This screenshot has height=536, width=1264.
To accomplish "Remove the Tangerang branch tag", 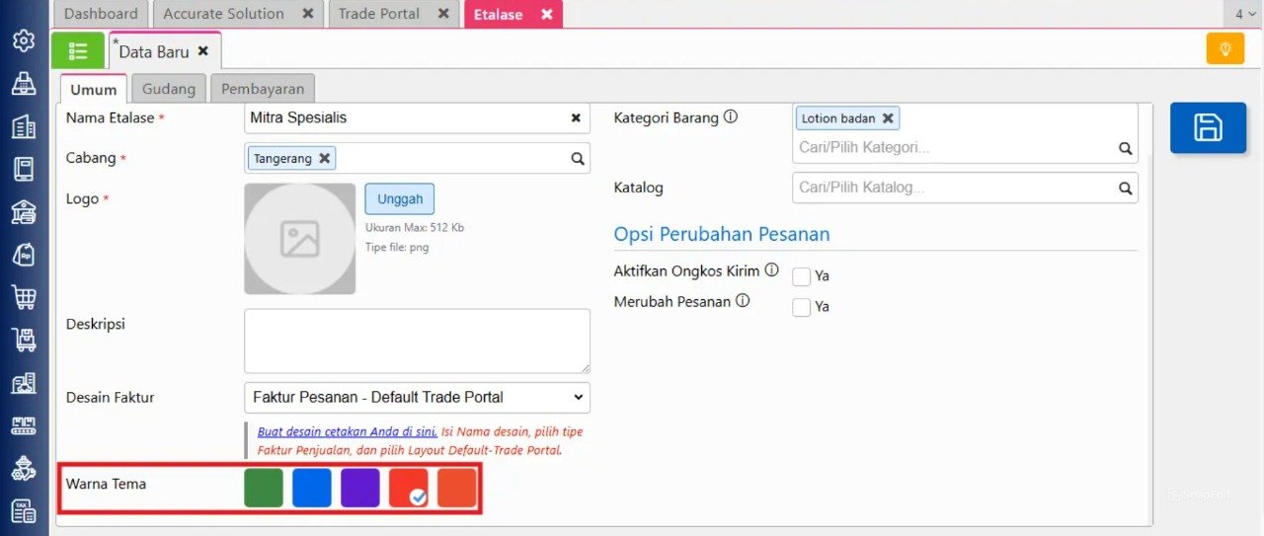I will pos(324,158).
